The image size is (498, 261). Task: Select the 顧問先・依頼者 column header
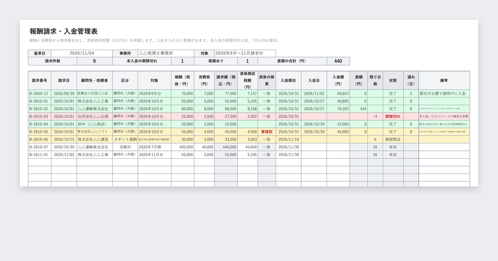coord(95,80)
